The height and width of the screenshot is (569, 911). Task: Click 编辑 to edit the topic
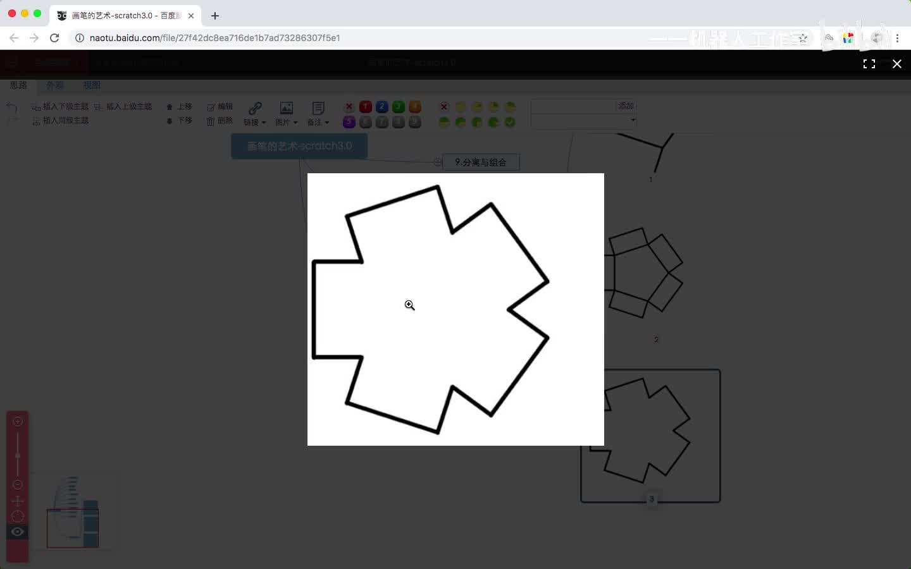point(220,107)
